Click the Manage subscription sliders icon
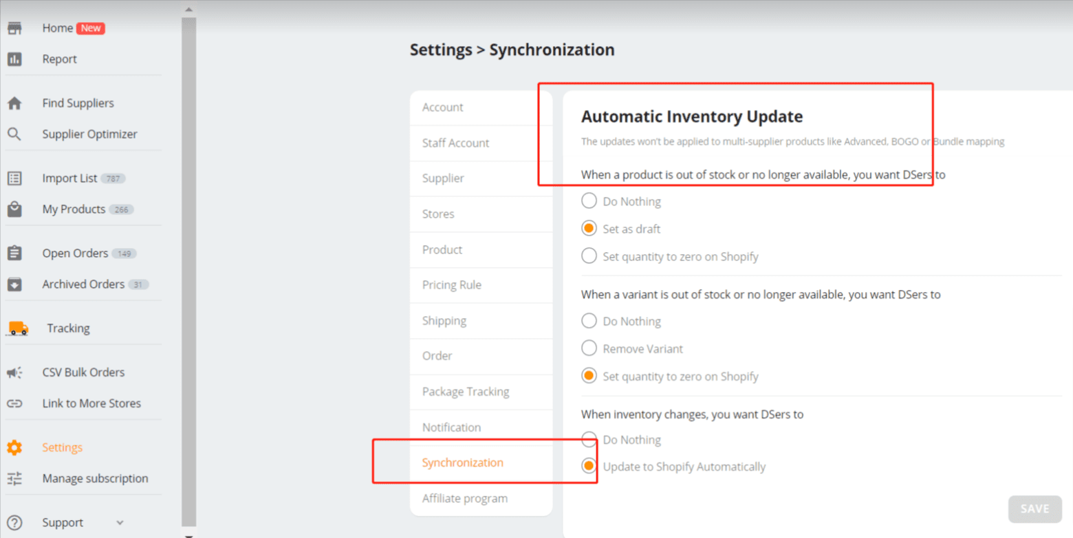 [14, 478]
